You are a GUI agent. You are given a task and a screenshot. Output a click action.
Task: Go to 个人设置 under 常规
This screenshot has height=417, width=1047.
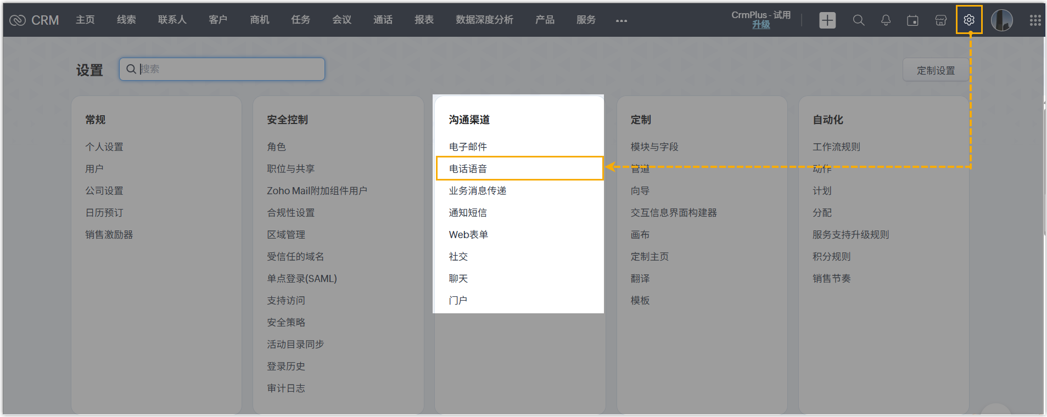point(104,146)
